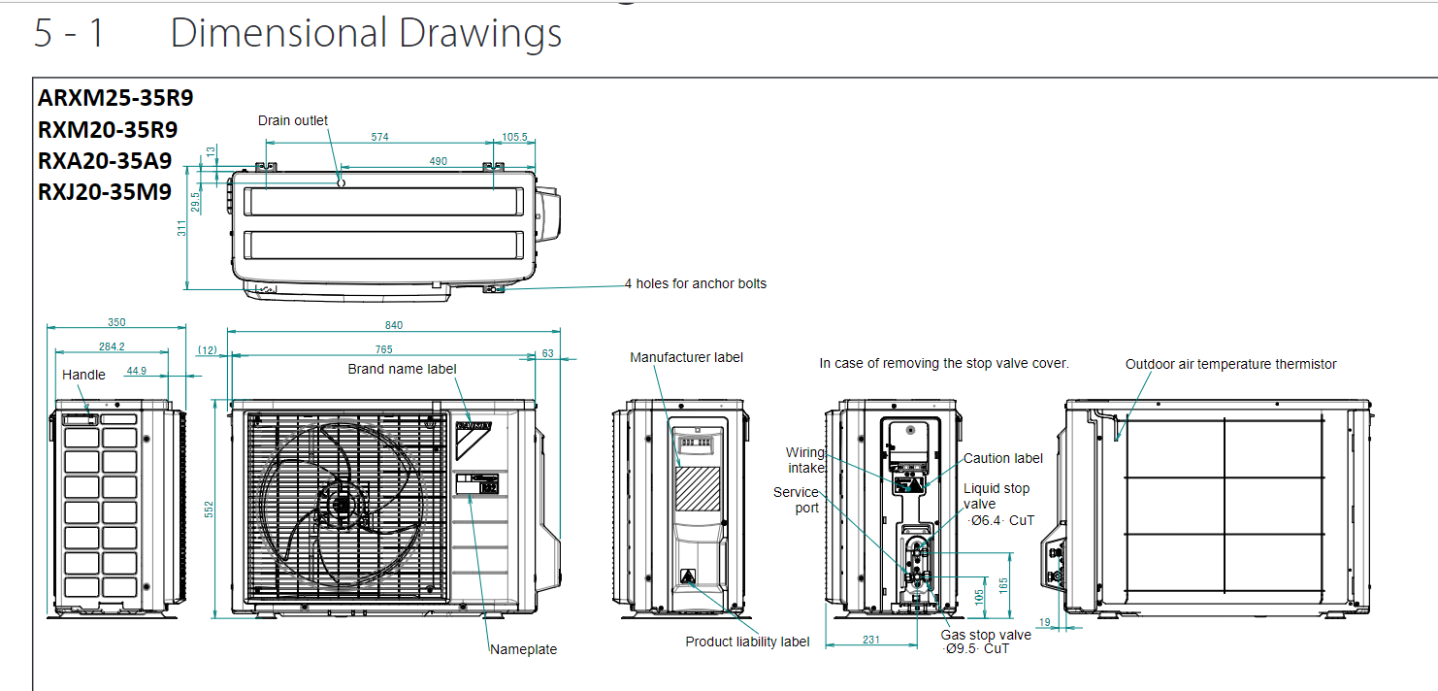The image size is (1438, 691).
Task: Click the "Wiring intake" label
Action: pyautogui.click(x=805, y=460)
